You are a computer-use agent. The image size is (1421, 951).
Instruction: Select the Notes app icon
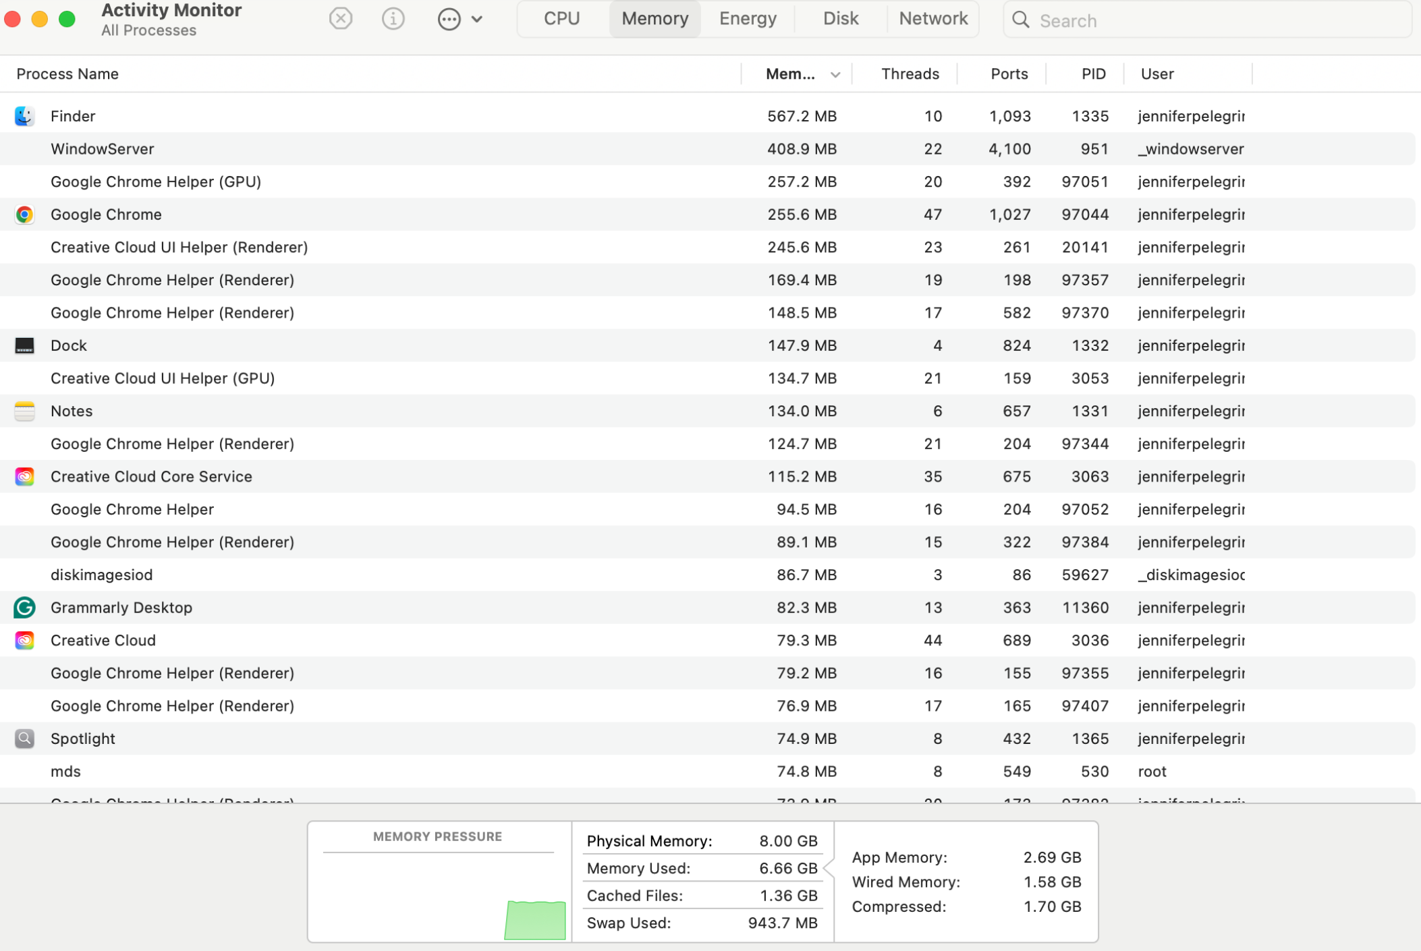pyautogui.click(x=24, y=410)
